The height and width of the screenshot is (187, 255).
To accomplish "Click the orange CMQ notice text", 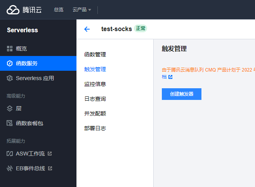I will (208, 70).
